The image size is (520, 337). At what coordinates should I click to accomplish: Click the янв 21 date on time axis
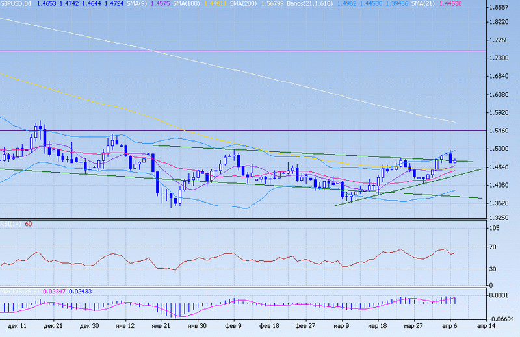pos(161,323)
